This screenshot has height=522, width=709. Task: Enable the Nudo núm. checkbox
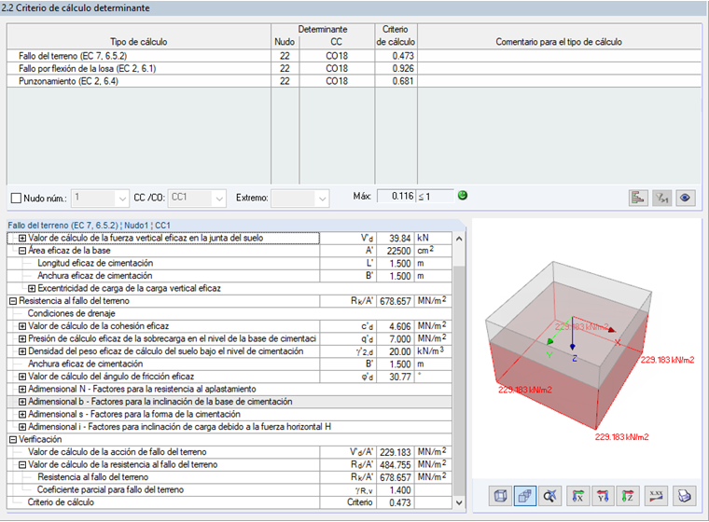click(x=16, y=198)
